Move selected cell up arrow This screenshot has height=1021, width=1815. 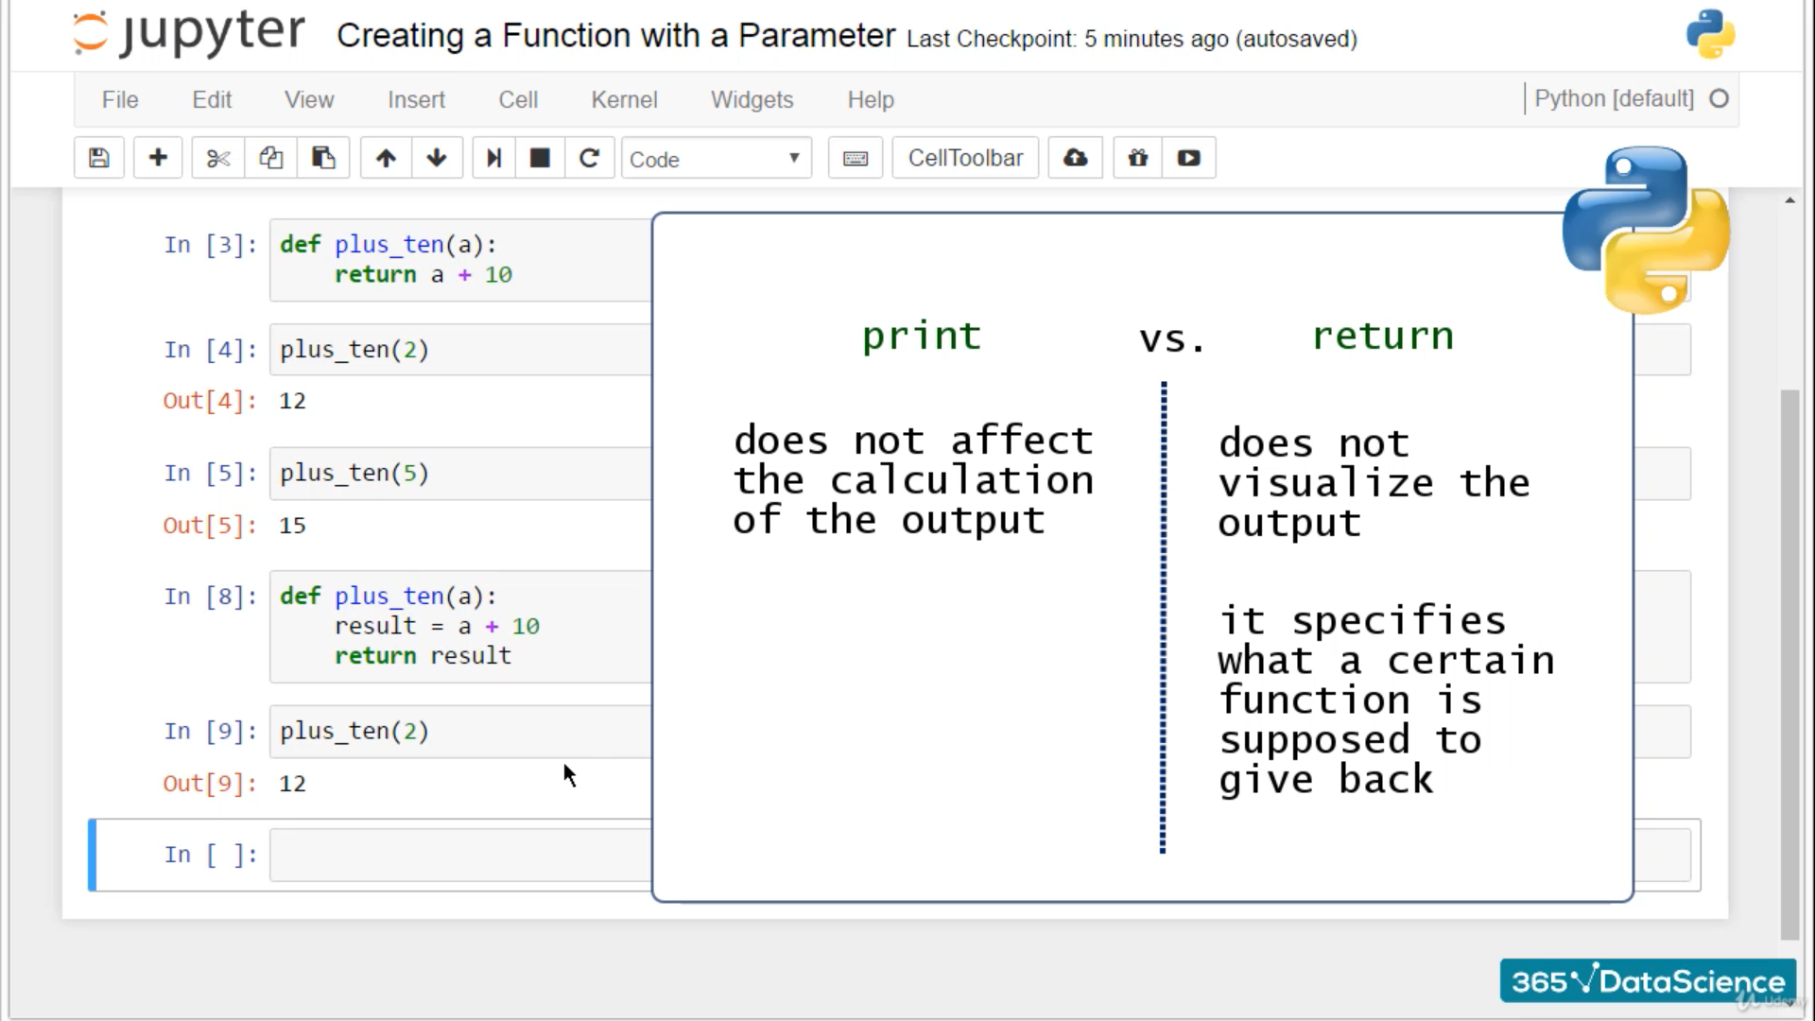coord(386,158)
